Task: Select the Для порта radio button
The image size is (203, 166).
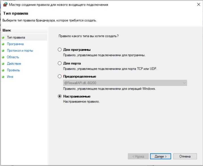Action: (60, 63)
